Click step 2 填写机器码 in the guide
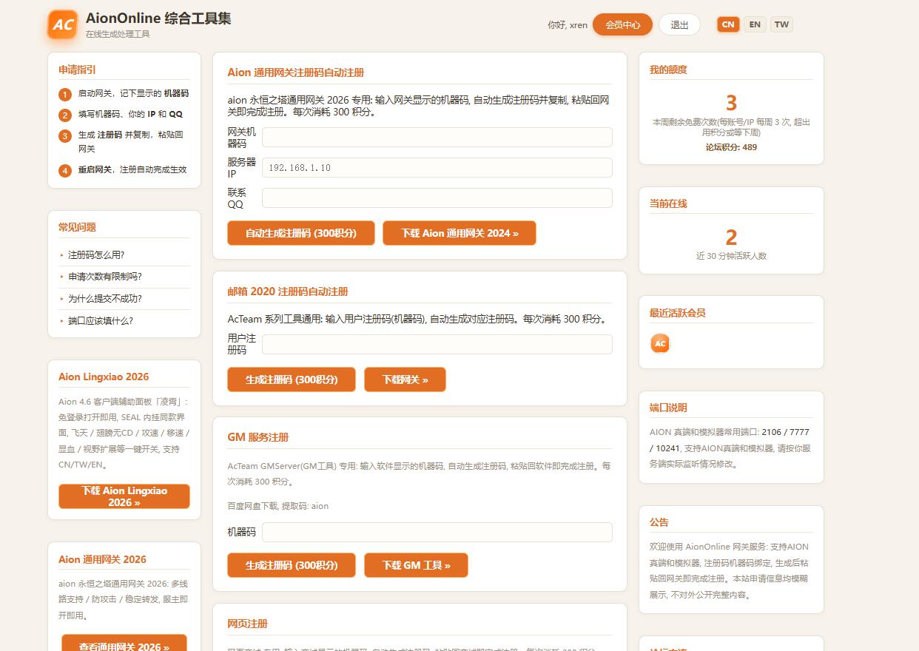Screen dimensions: 919x651 coord(124,115)
